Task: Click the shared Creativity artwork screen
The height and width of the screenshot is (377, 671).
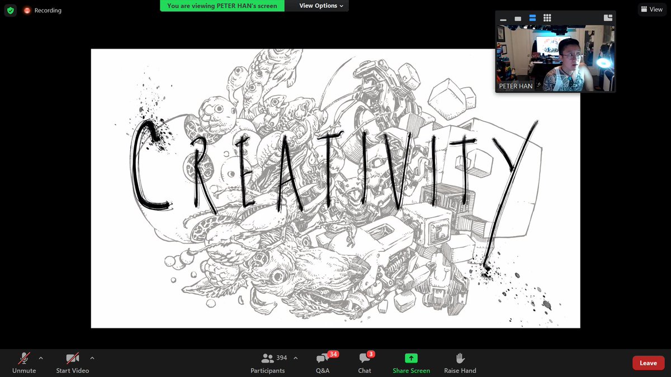Action: click(335, 188)
